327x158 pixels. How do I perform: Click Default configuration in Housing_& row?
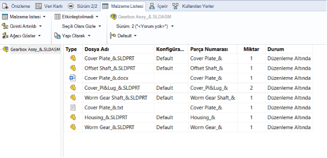[x=165, y=118]
